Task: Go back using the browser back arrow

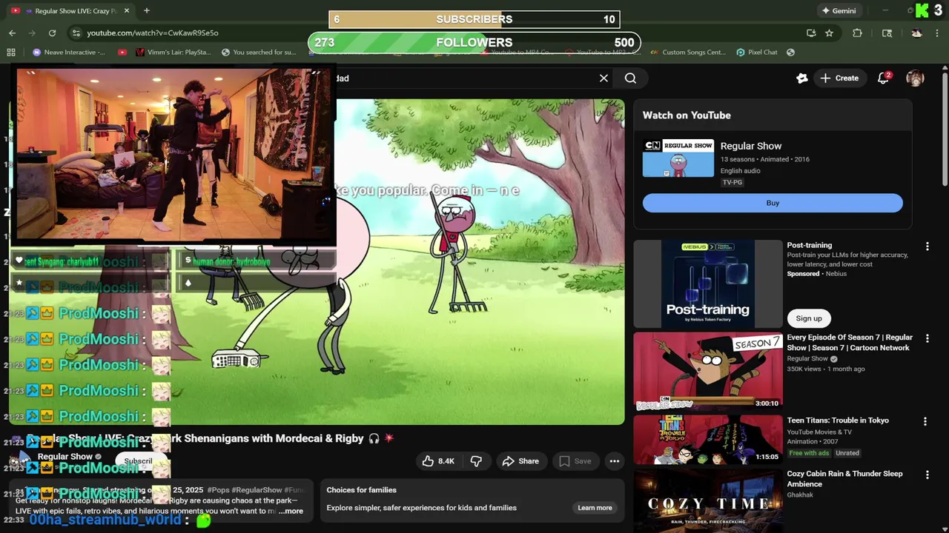Action: tap(12, 33)
